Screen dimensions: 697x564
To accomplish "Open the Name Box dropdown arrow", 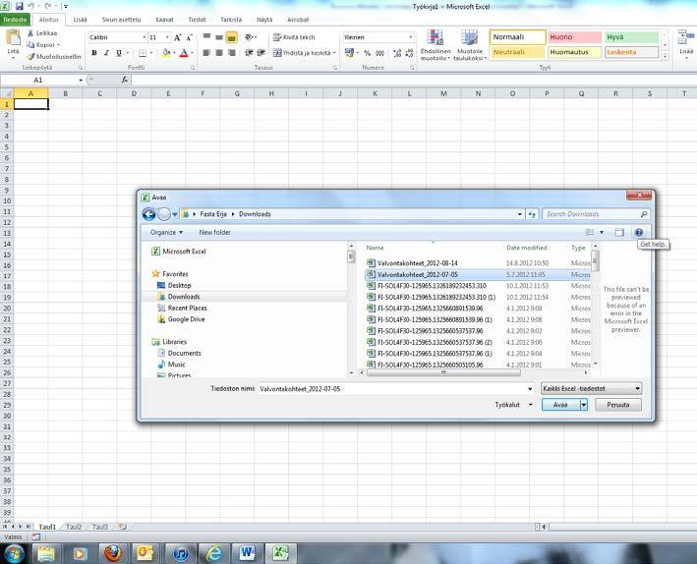I will tap(81, 80).
